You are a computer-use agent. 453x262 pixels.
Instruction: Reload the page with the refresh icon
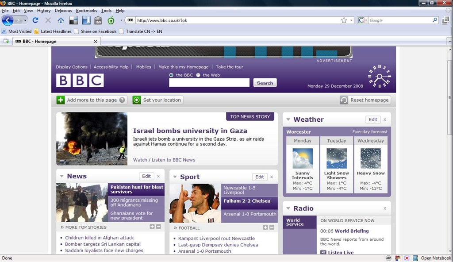[35, 20]
